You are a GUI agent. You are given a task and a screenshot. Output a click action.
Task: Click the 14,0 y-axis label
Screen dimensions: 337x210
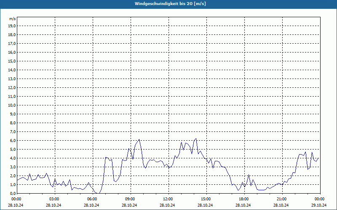pos(12,70)
